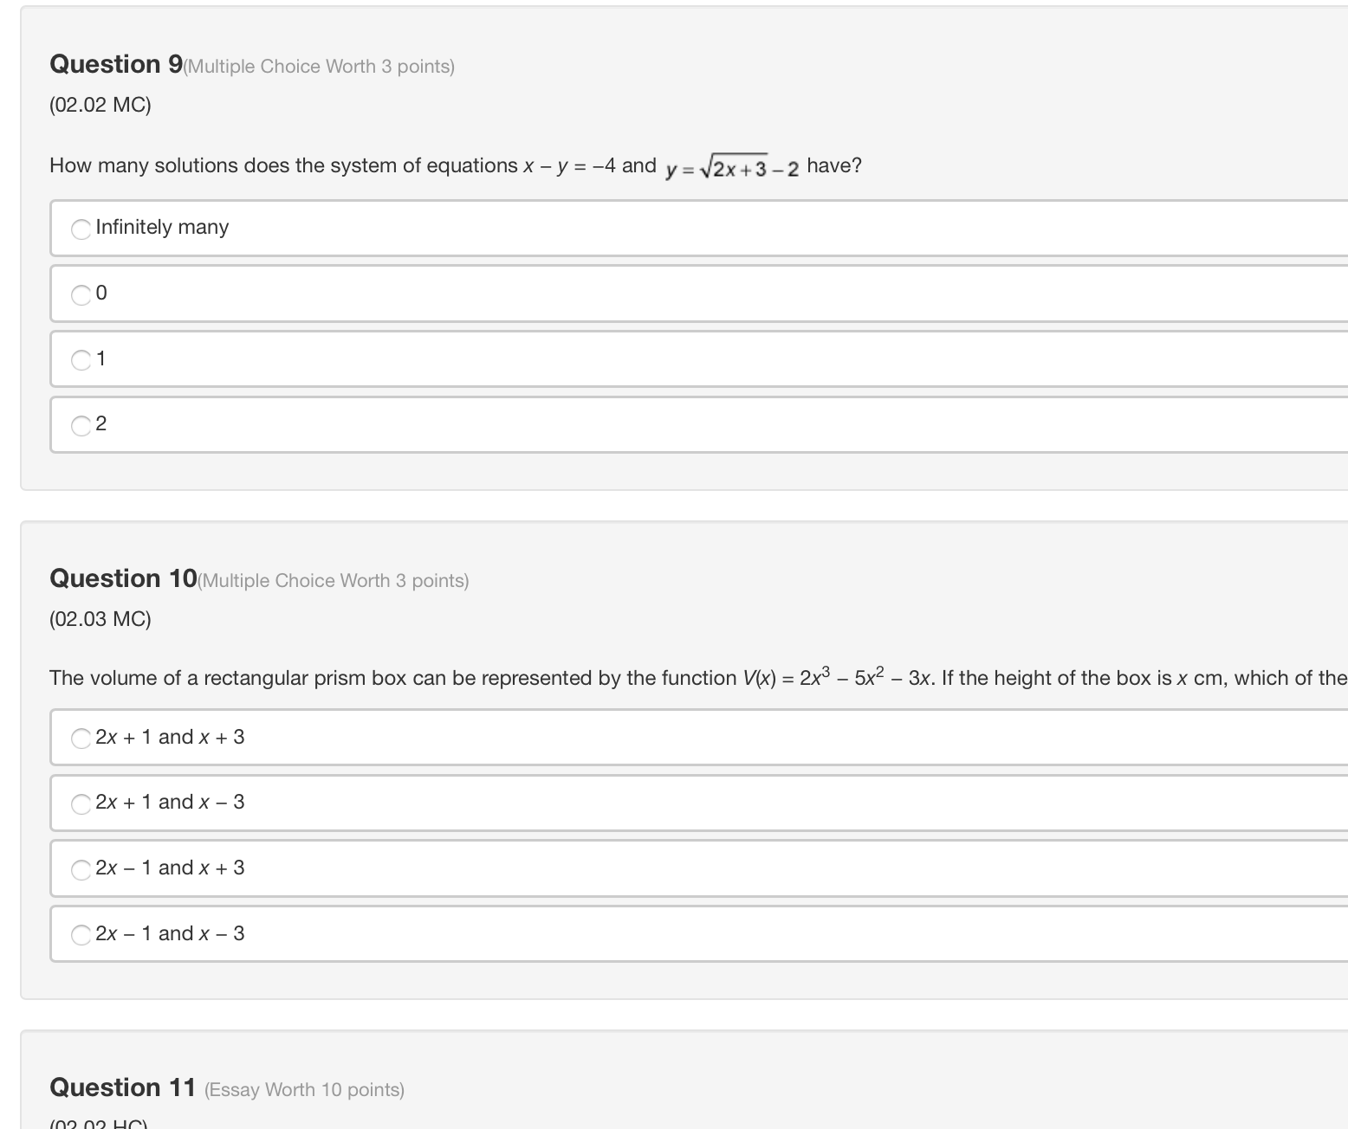This screenshot has width=1348, height=1129.
Task: Select answer "1" for Question 9
Action: click(x=81, y=360)
